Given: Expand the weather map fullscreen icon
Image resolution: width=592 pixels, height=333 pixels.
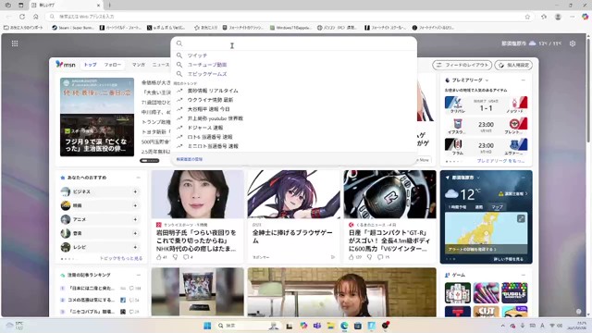Looking at the screenshot, I should (x=521, y=218).
